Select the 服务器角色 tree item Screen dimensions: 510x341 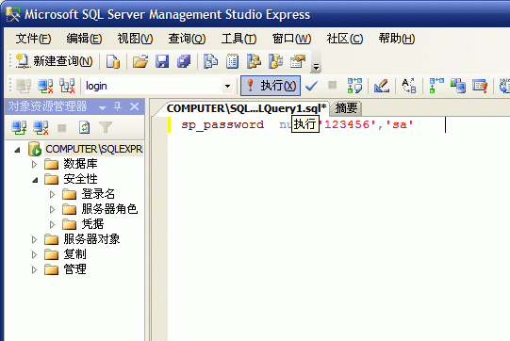[x=109, y=209]
